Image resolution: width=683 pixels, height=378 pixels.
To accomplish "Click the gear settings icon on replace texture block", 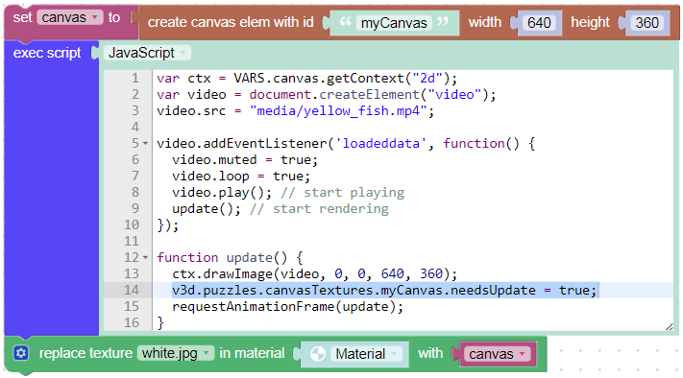I will pyautogui.click(x=20, y=353).
